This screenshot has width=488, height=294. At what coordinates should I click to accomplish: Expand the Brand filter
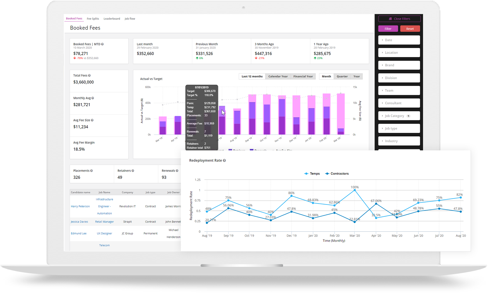coord(399,65)
